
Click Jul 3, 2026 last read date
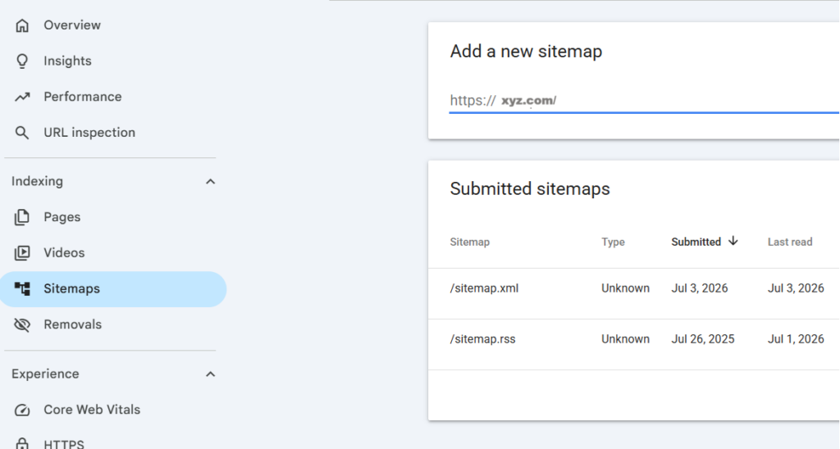click(796, 288)
